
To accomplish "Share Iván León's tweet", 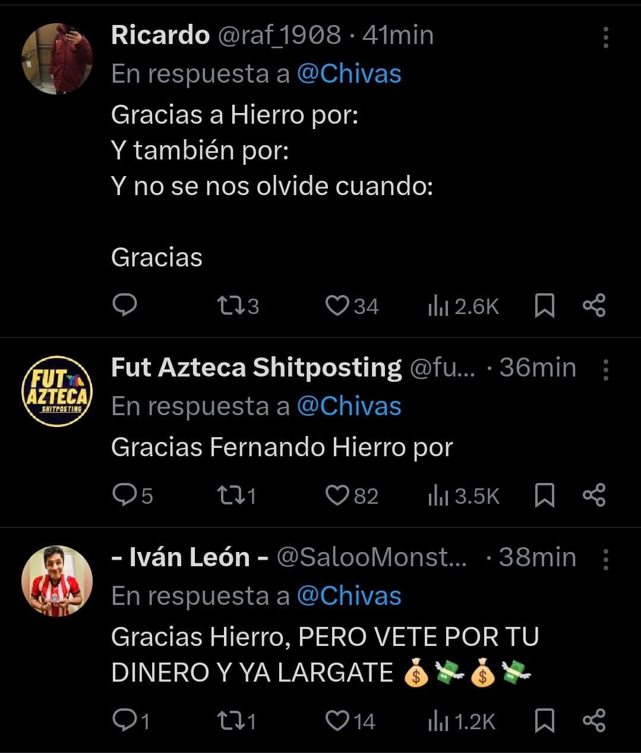I will point(594,721).
